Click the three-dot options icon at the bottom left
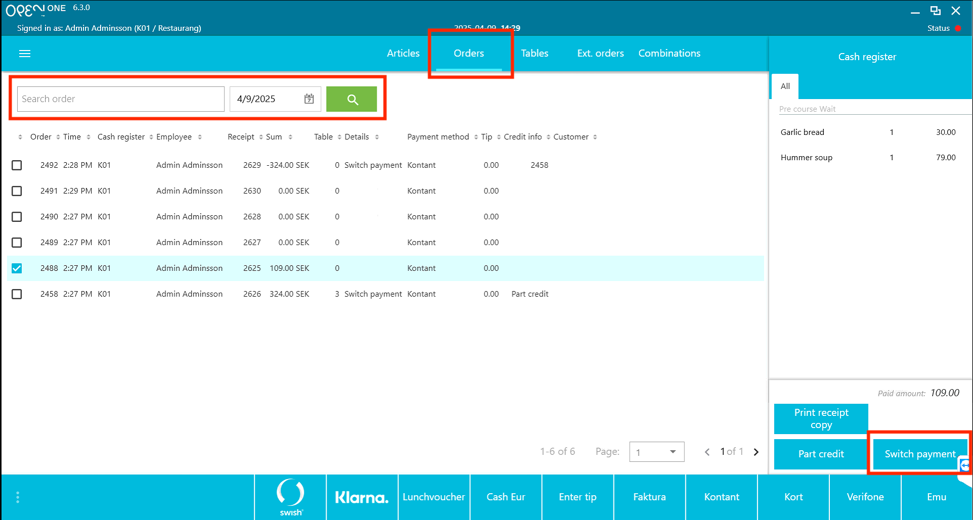This screenshot has width=973, height=520. click(18, 497)
